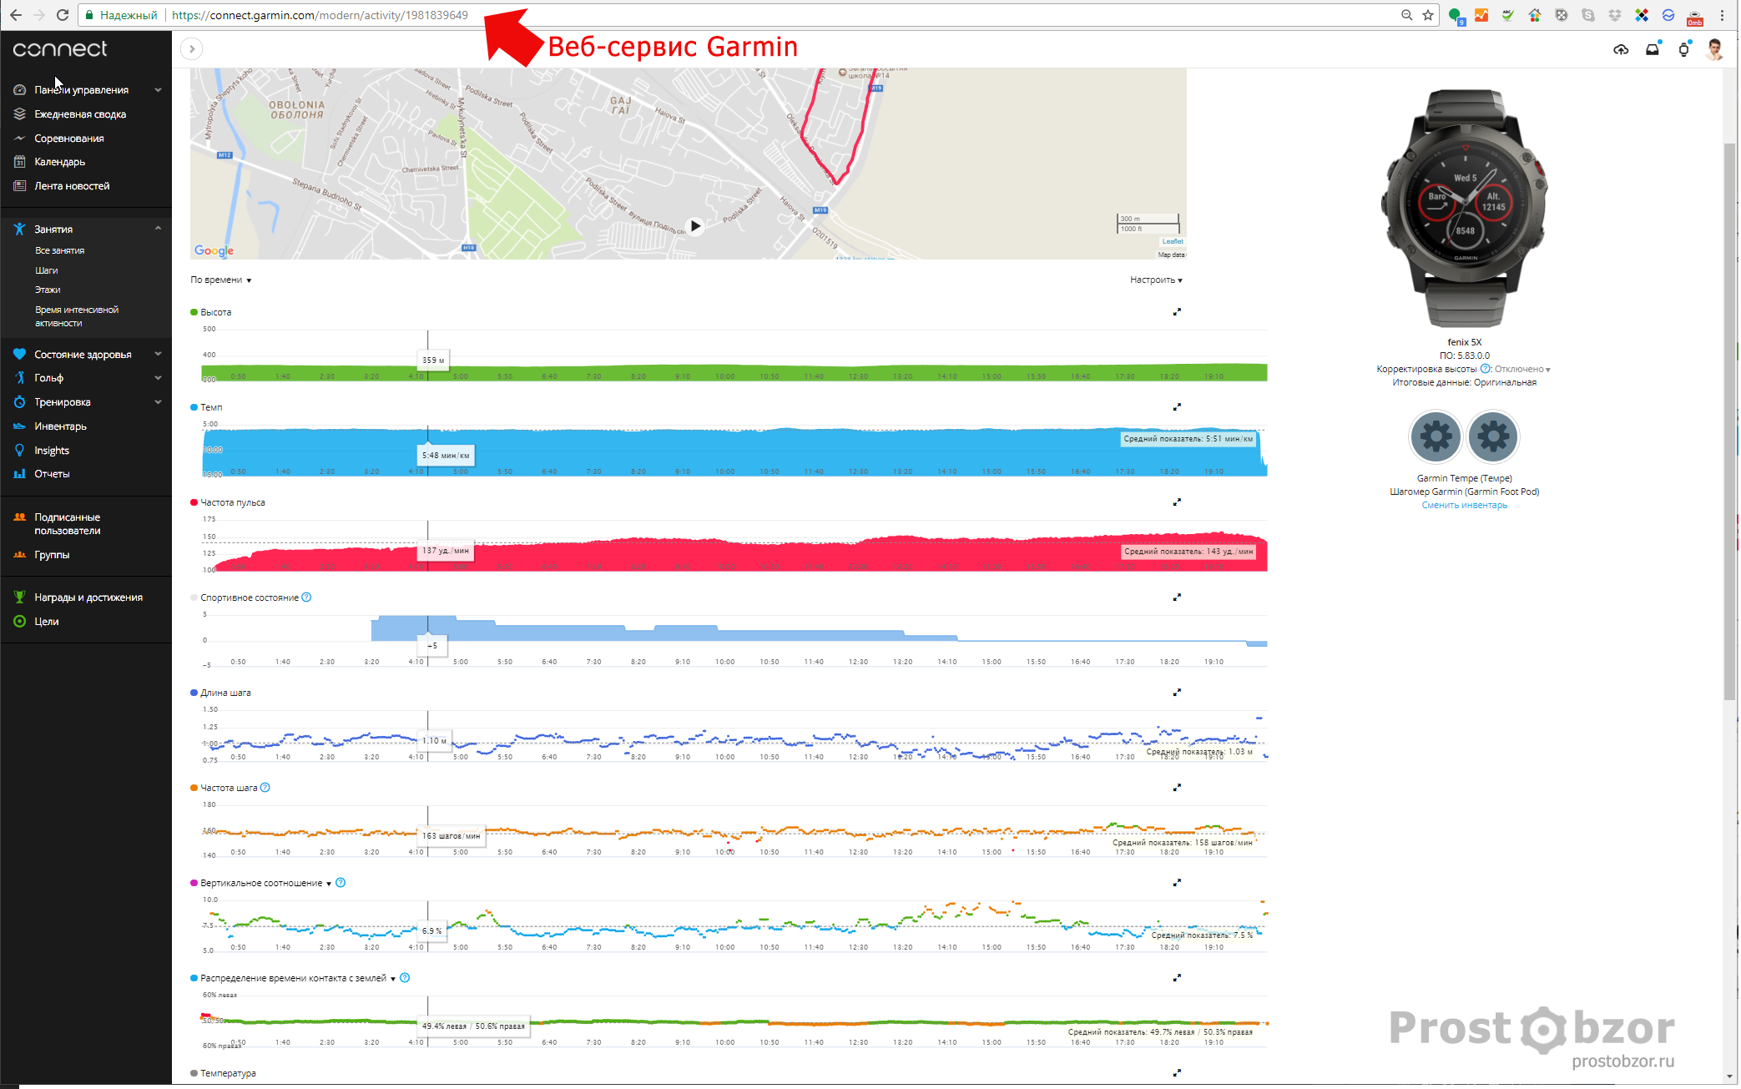Open the sidebar expand arrow button

pyautogui.click(x=192, y=49)
